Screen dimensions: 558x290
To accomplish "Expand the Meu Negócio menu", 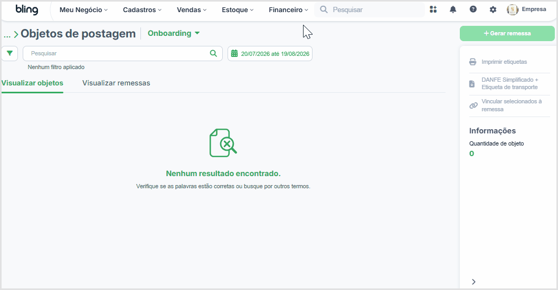I will 83,10.
